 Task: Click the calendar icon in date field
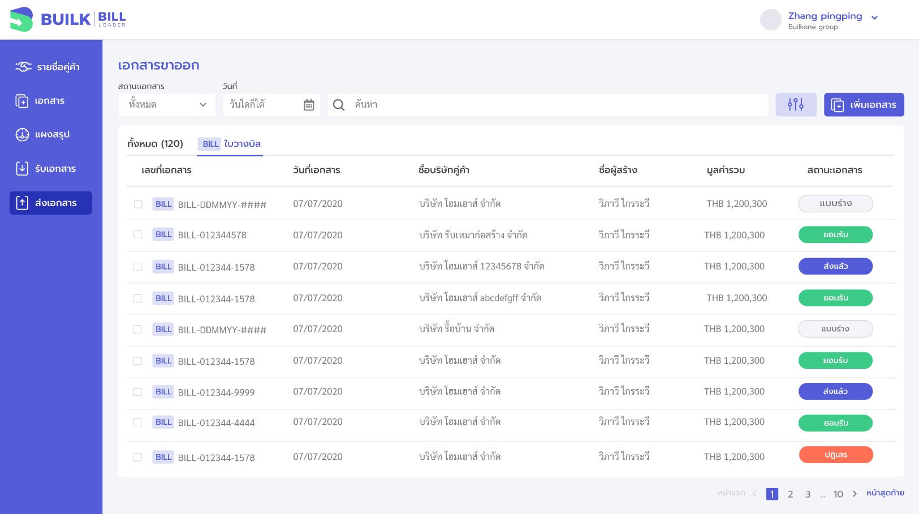click(x=309, y=105)
